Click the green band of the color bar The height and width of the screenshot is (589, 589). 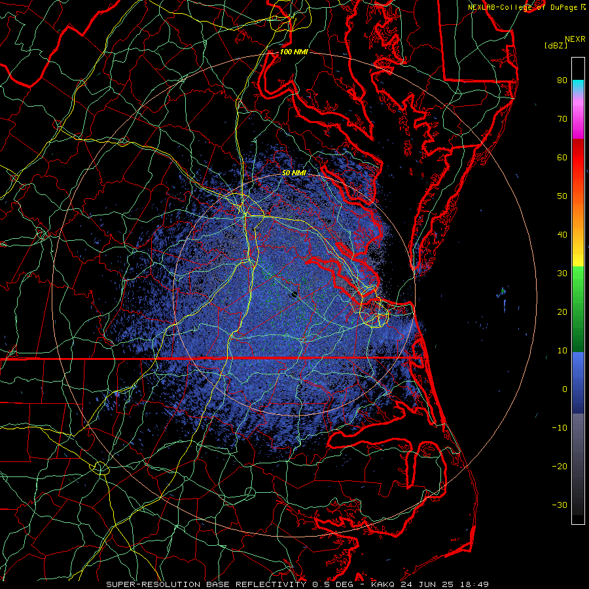[578, 309]
